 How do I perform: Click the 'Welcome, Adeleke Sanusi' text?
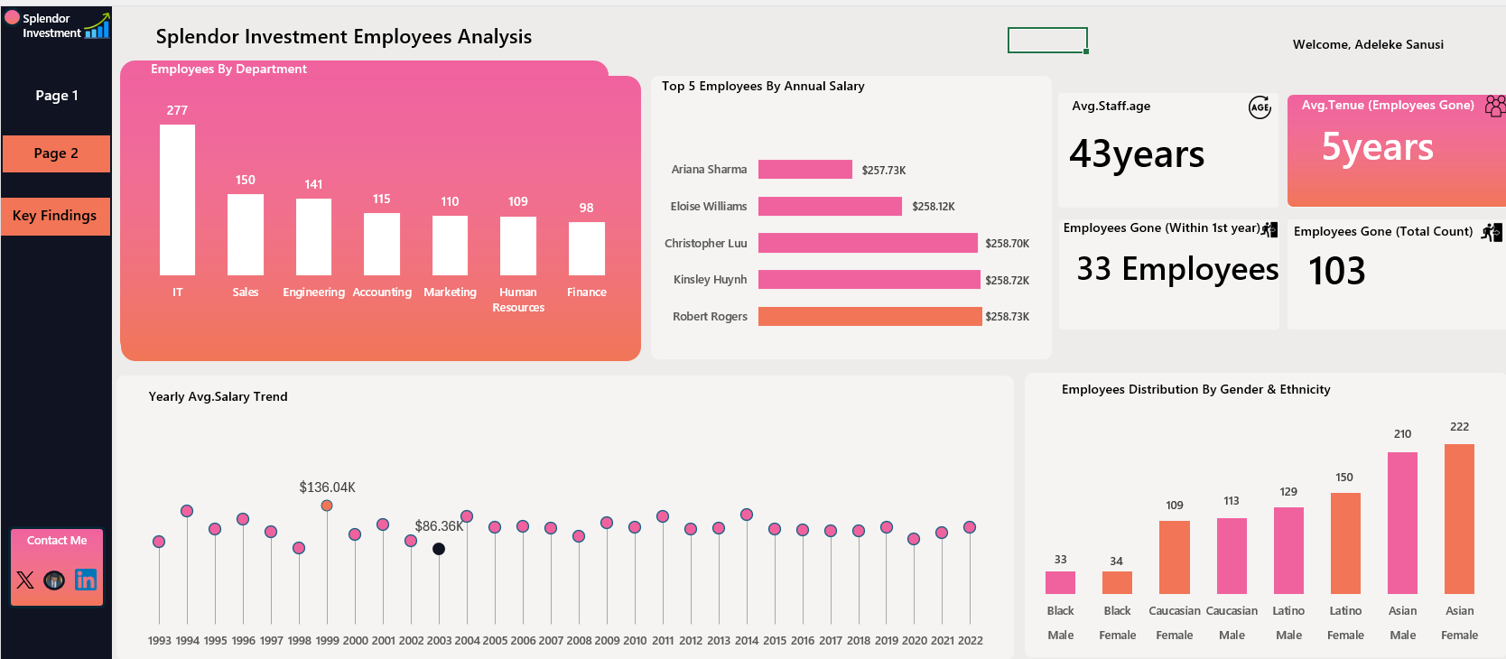click(1368, 44)
